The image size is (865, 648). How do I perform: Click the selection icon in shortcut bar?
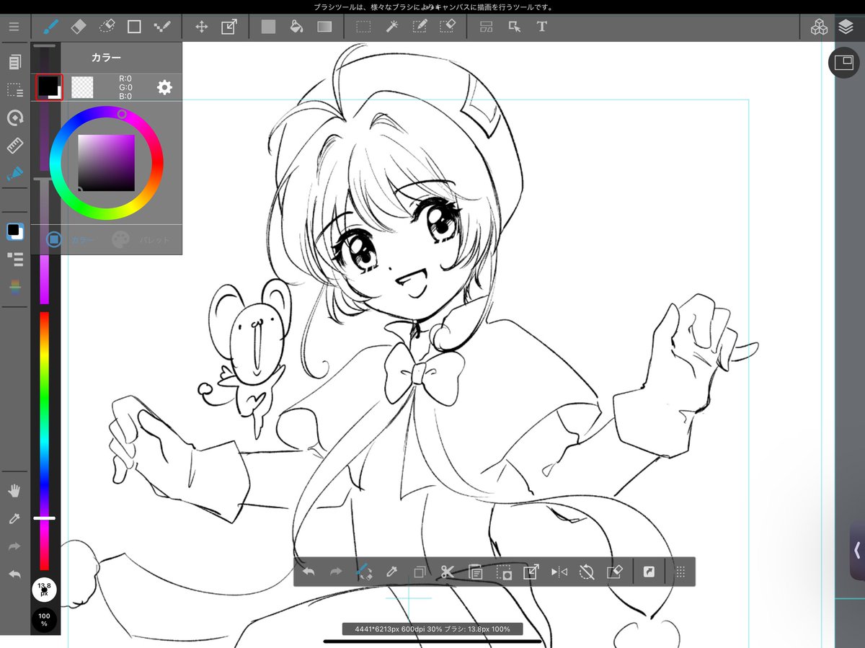[503, 572]
